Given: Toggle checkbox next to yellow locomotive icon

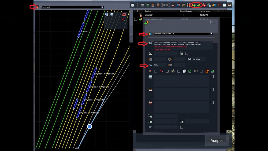Looking at the screenshot, I should point(179,71).
